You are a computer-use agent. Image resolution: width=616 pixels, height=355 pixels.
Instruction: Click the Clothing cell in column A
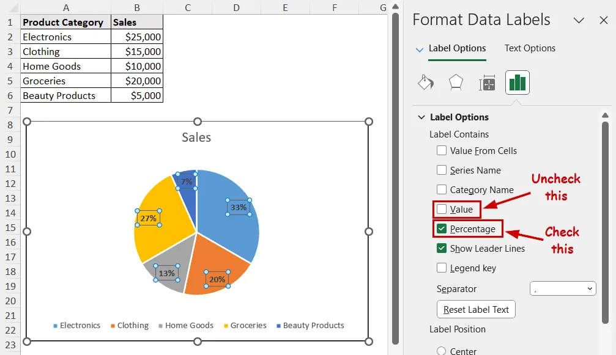[66, 51]
